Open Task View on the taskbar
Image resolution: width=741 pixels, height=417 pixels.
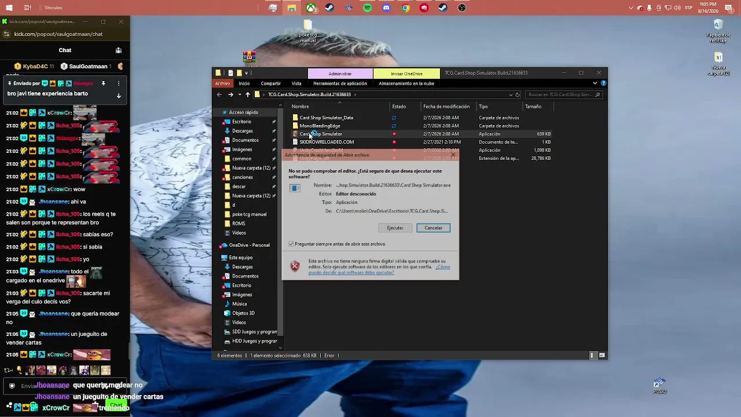click(x=28, y=8)
